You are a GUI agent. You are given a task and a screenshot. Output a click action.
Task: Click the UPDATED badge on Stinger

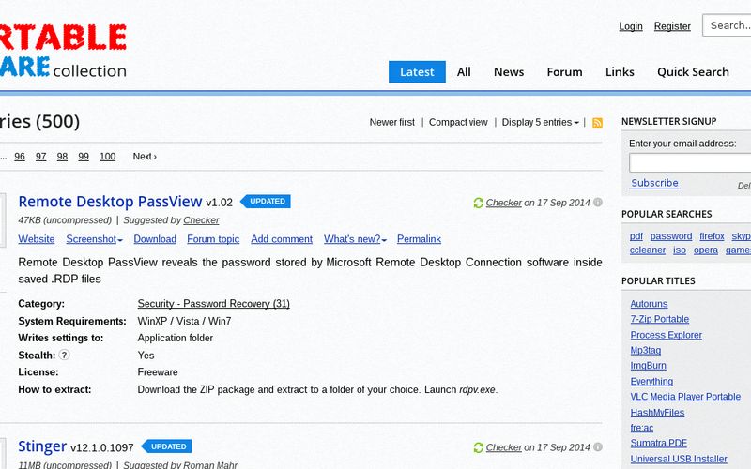click(167, 446)
